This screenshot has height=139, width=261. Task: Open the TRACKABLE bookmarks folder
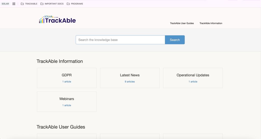point(29,4)
